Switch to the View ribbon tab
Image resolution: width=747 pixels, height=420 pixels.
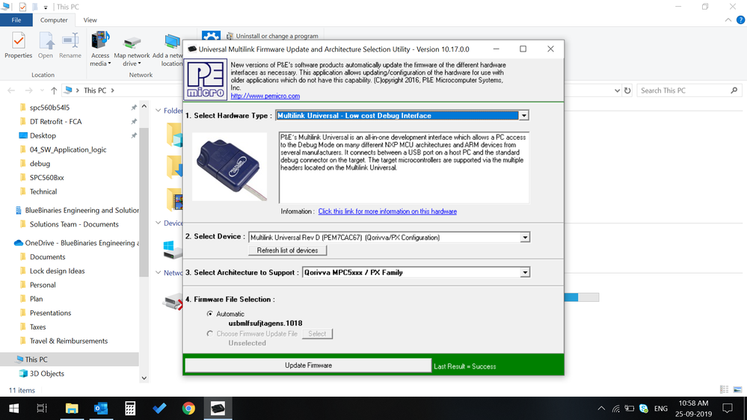pos(90,20)
